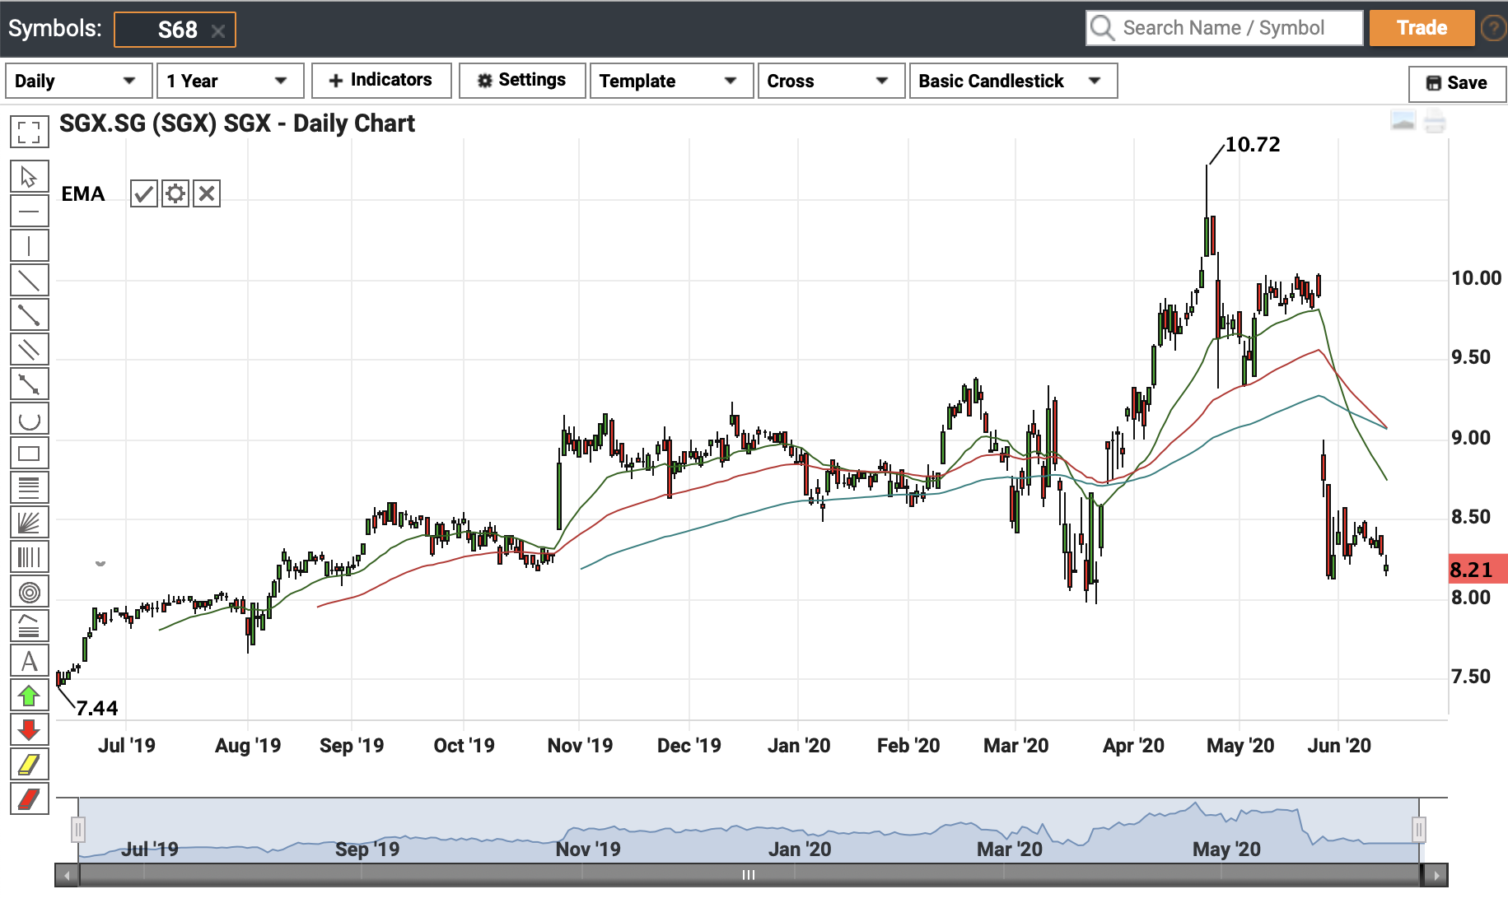This screenshot has height=903, width=1508.
Task: Place a red down arrow marker
Action: point(29,730)
